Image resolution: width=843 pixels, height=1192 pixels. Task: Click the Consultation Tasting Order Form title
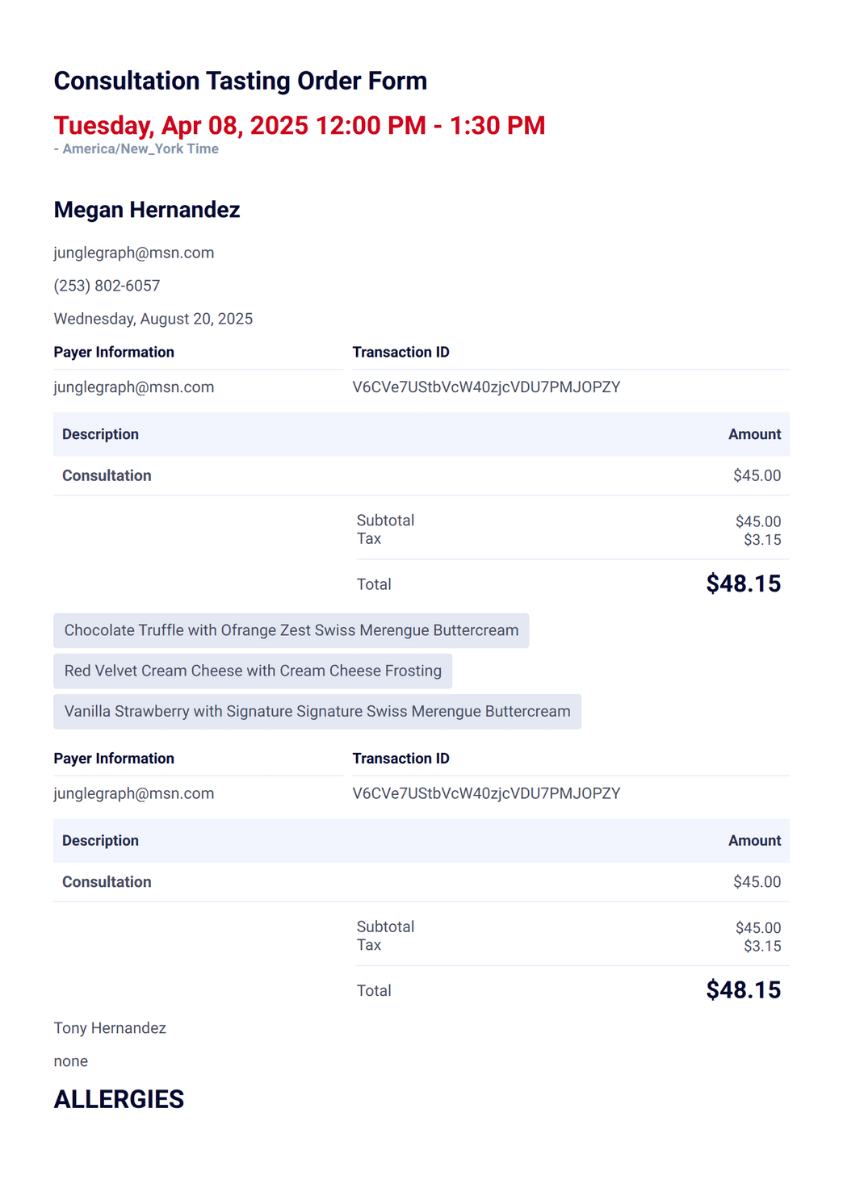coord(240,81)
